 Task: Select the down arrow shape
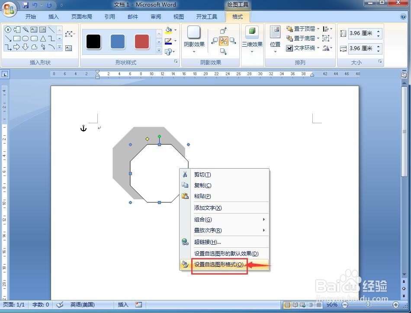pyautogui.click(x=26, y=47)
